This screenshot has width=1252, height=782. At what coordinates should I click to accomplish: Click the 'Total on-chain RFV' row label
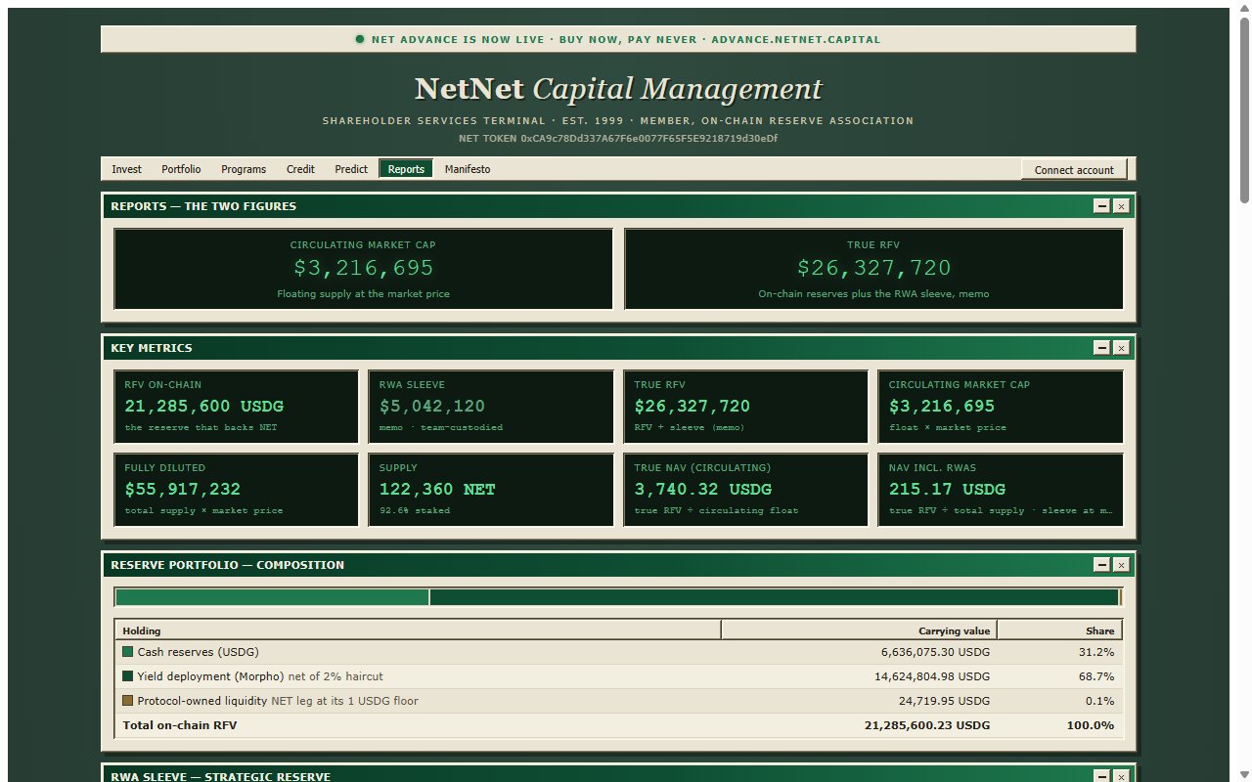180,725
